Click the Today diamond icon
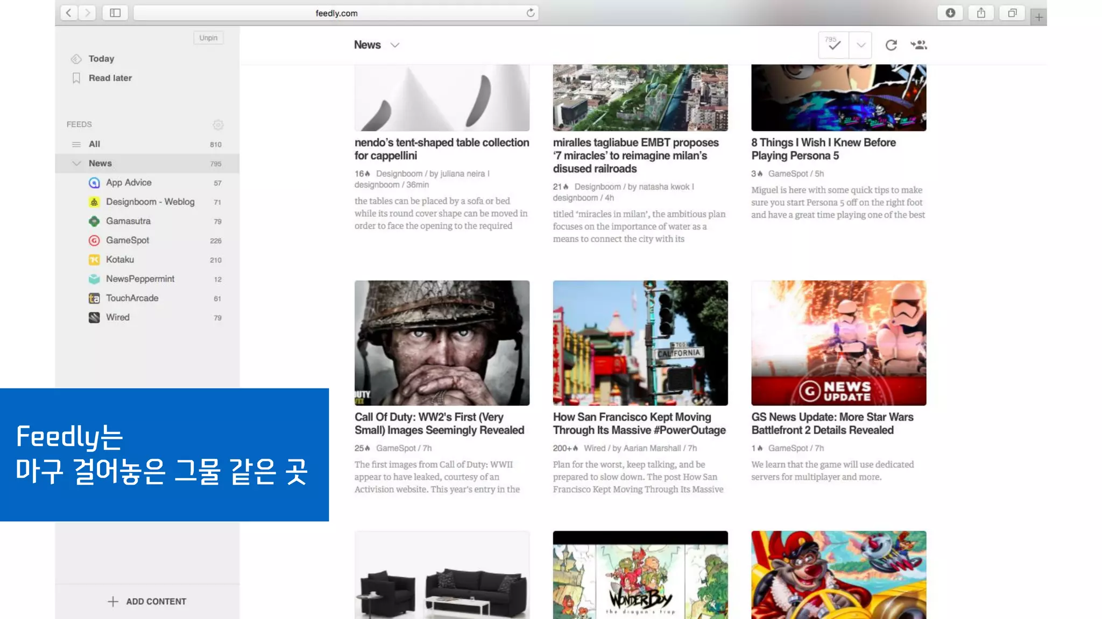 point(76,59)
